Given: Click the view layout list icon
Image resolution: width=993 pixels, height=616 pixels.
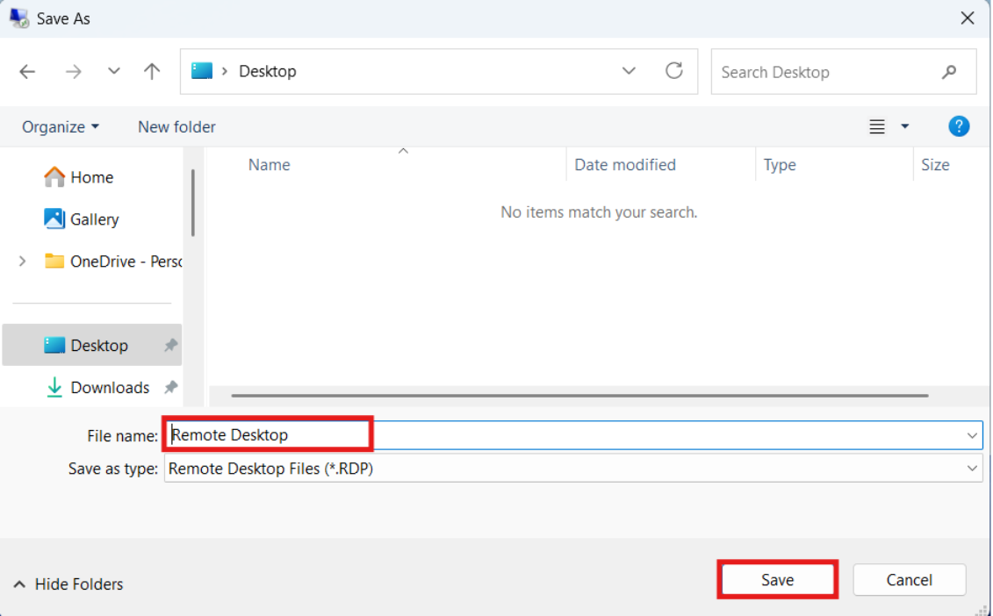Looking at the screenshot, I should (x=876, y=127).
